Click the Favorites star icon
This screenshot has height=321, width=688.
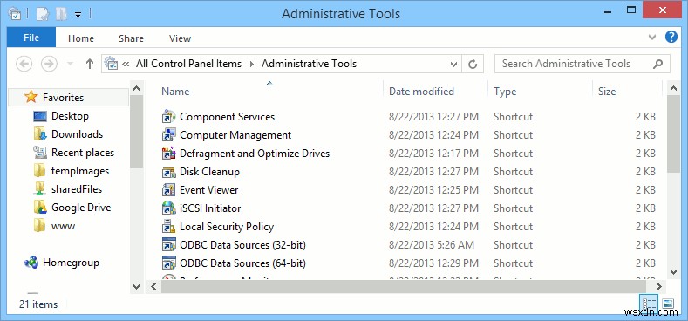31,97
